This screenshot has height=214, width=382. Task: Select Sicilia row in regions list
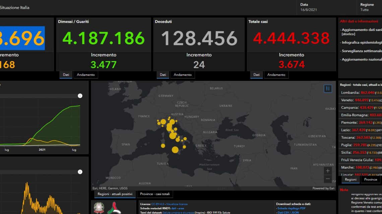[361, 153]
